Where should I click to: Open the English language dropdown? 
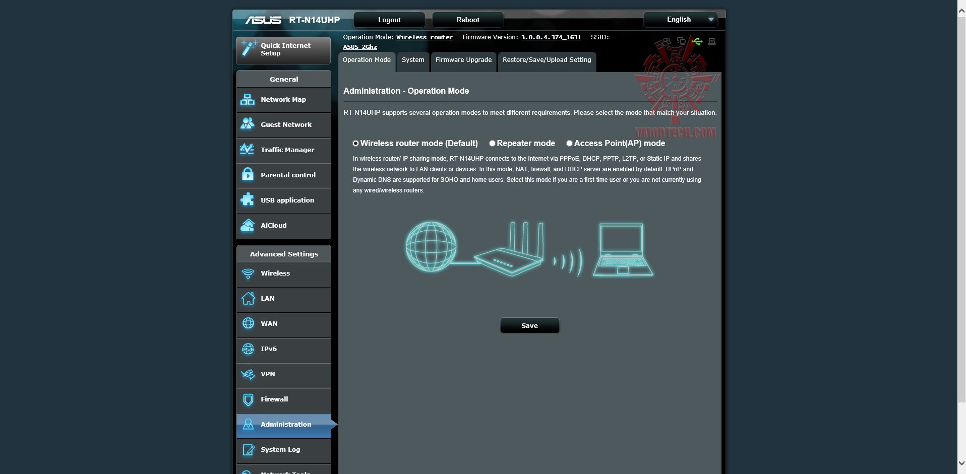[x=681, y=20]
